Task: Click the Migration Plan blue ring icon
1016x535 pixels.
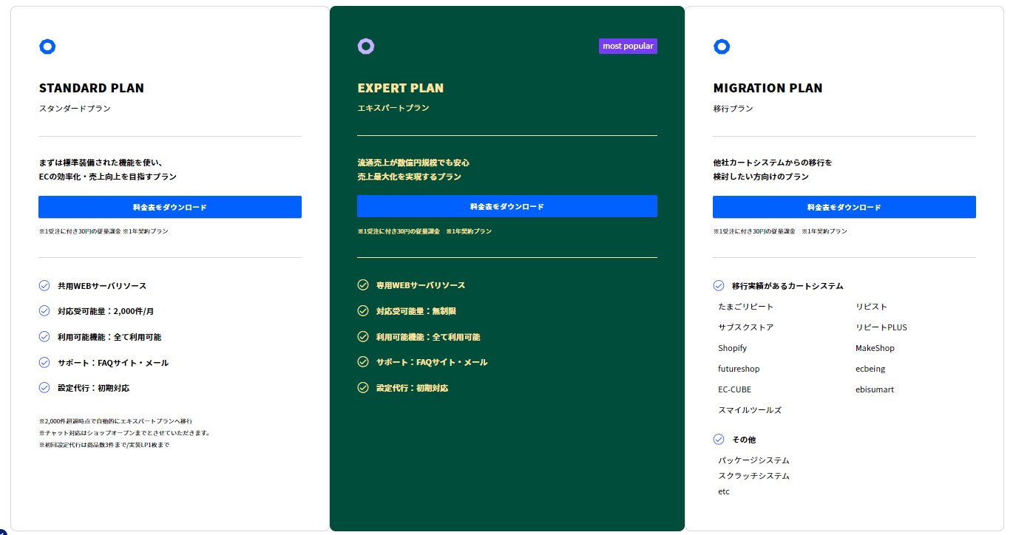Action: (x=722, y=47)
